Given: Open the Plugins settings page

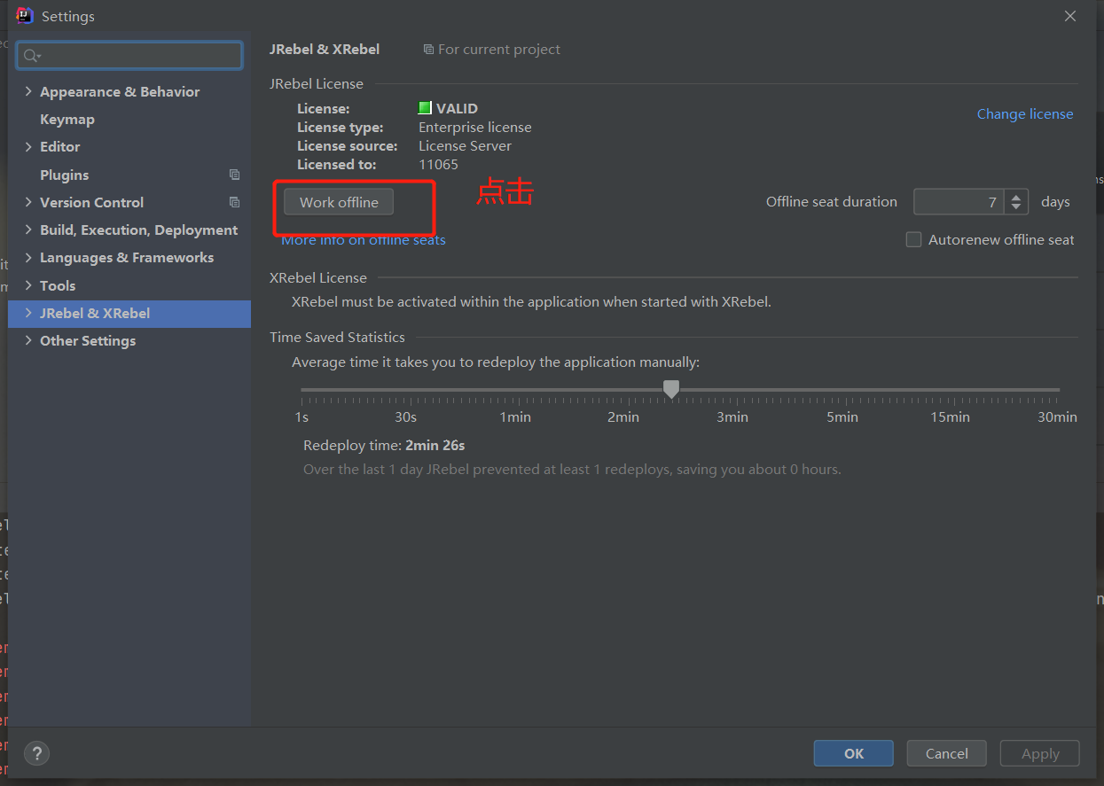Looking at the screenshot, I should (64, 175).
